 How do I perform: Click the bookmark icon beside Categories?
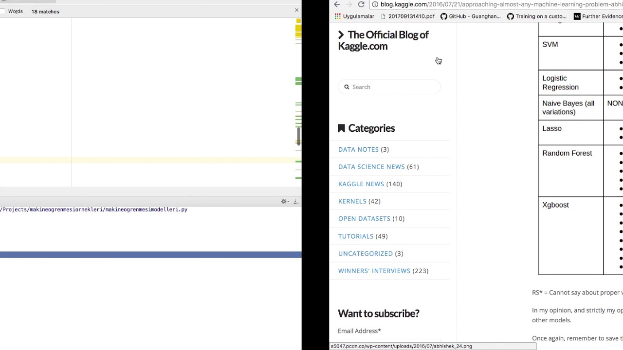tap(341, 128)
